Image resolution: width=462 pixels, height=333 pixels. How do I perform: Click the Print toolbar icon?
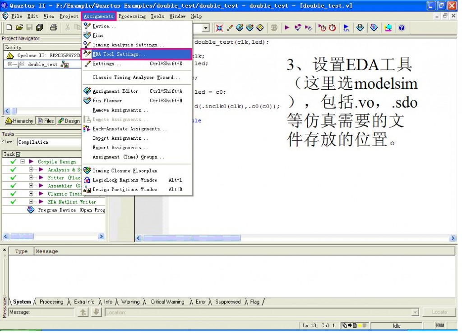tap(54, 27)
